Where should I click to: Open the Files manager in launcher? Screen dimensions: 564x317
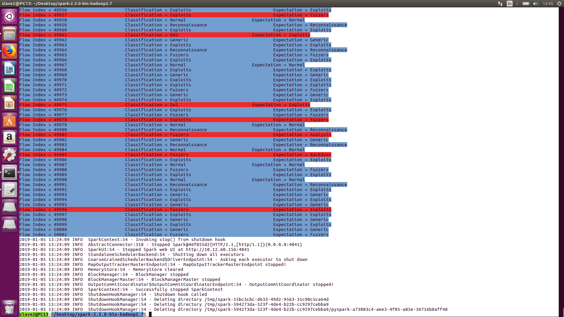[9, 34]
